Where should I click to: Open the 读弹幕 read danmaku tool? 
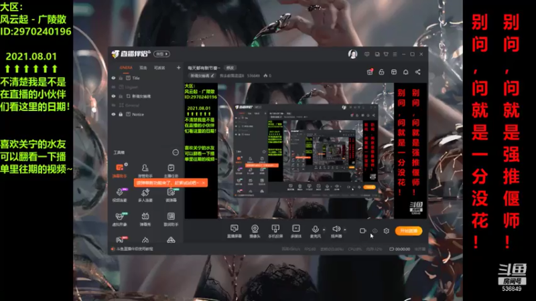(171, 195)
